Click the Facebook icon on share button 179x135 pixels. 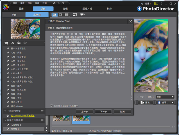(x=159, y=103)
